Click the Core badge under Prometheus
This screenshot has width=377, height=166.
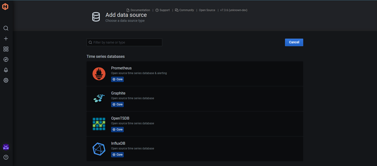[117, 79]
